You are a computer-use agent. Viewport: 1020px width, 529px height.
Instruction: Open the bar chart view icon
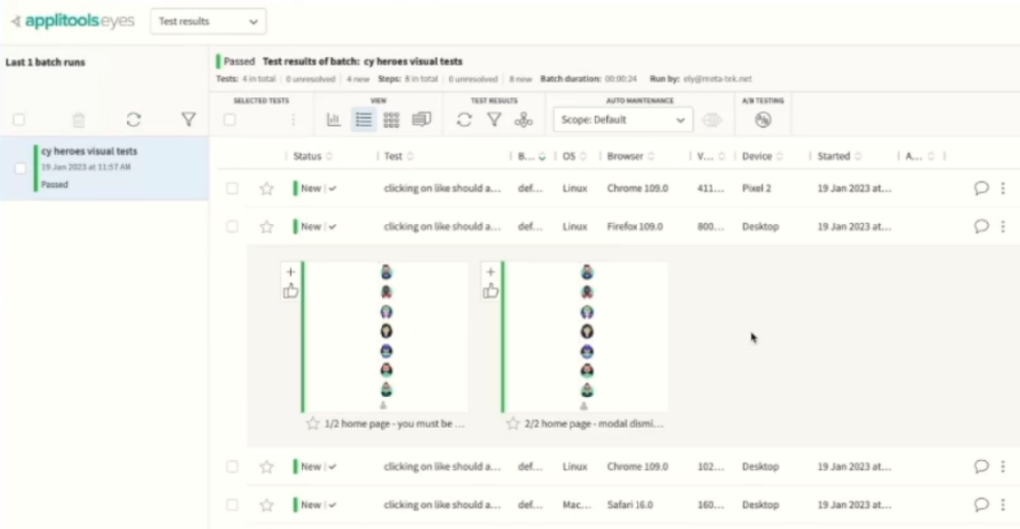[x=334, y=120]
